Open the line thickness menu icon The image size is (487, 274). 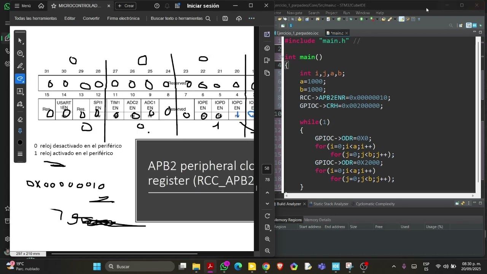click(20, 154)
